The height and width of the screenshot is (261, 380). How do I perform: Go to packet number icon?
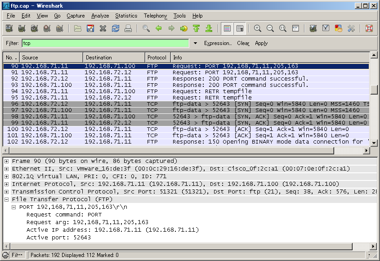point(183,28)
